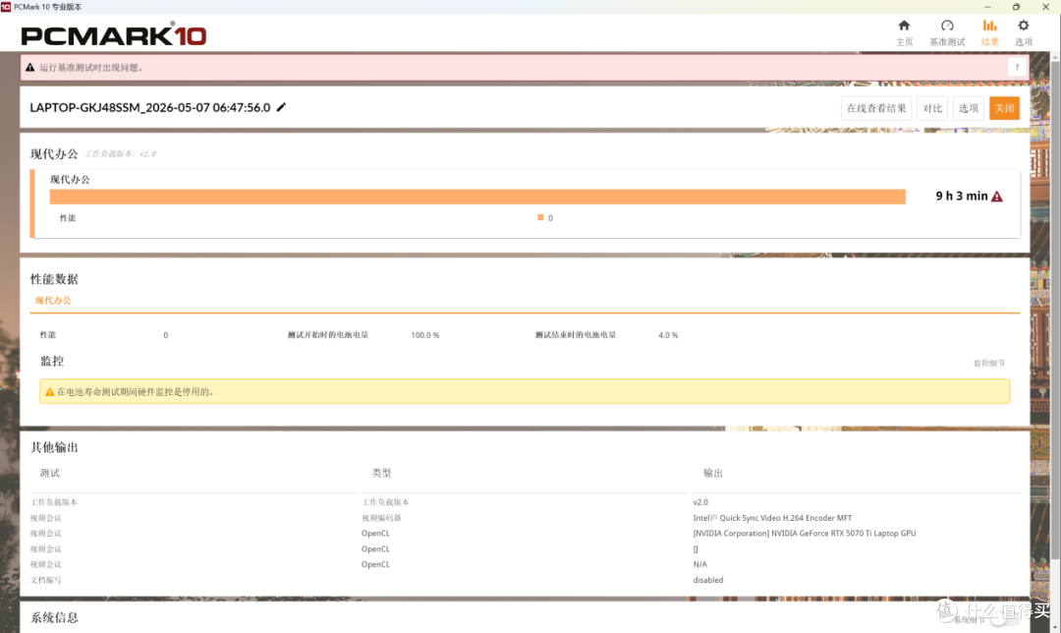The height and width of the screenshot is (633, 1061).
Task: Click the scrollbar down arrow
Action: (1055, 627)
